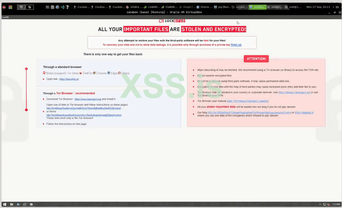The height and width of the screenshot is (208, 342).
Task: Open the bridges.torproject.org link
Action: click(294, 93)
